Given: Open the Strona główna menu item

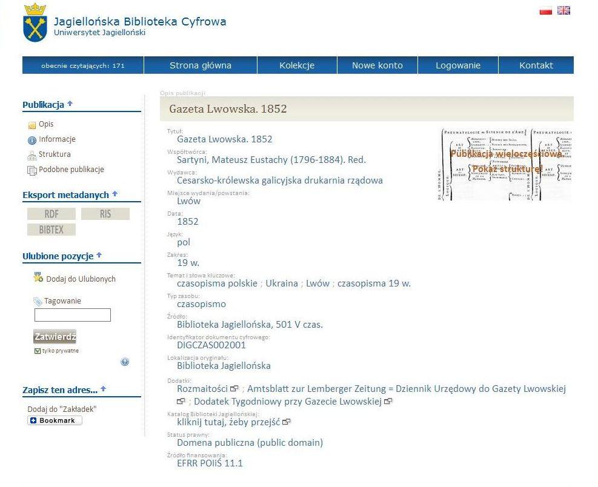Looking at the screenshot, I should tap(201, 65).
